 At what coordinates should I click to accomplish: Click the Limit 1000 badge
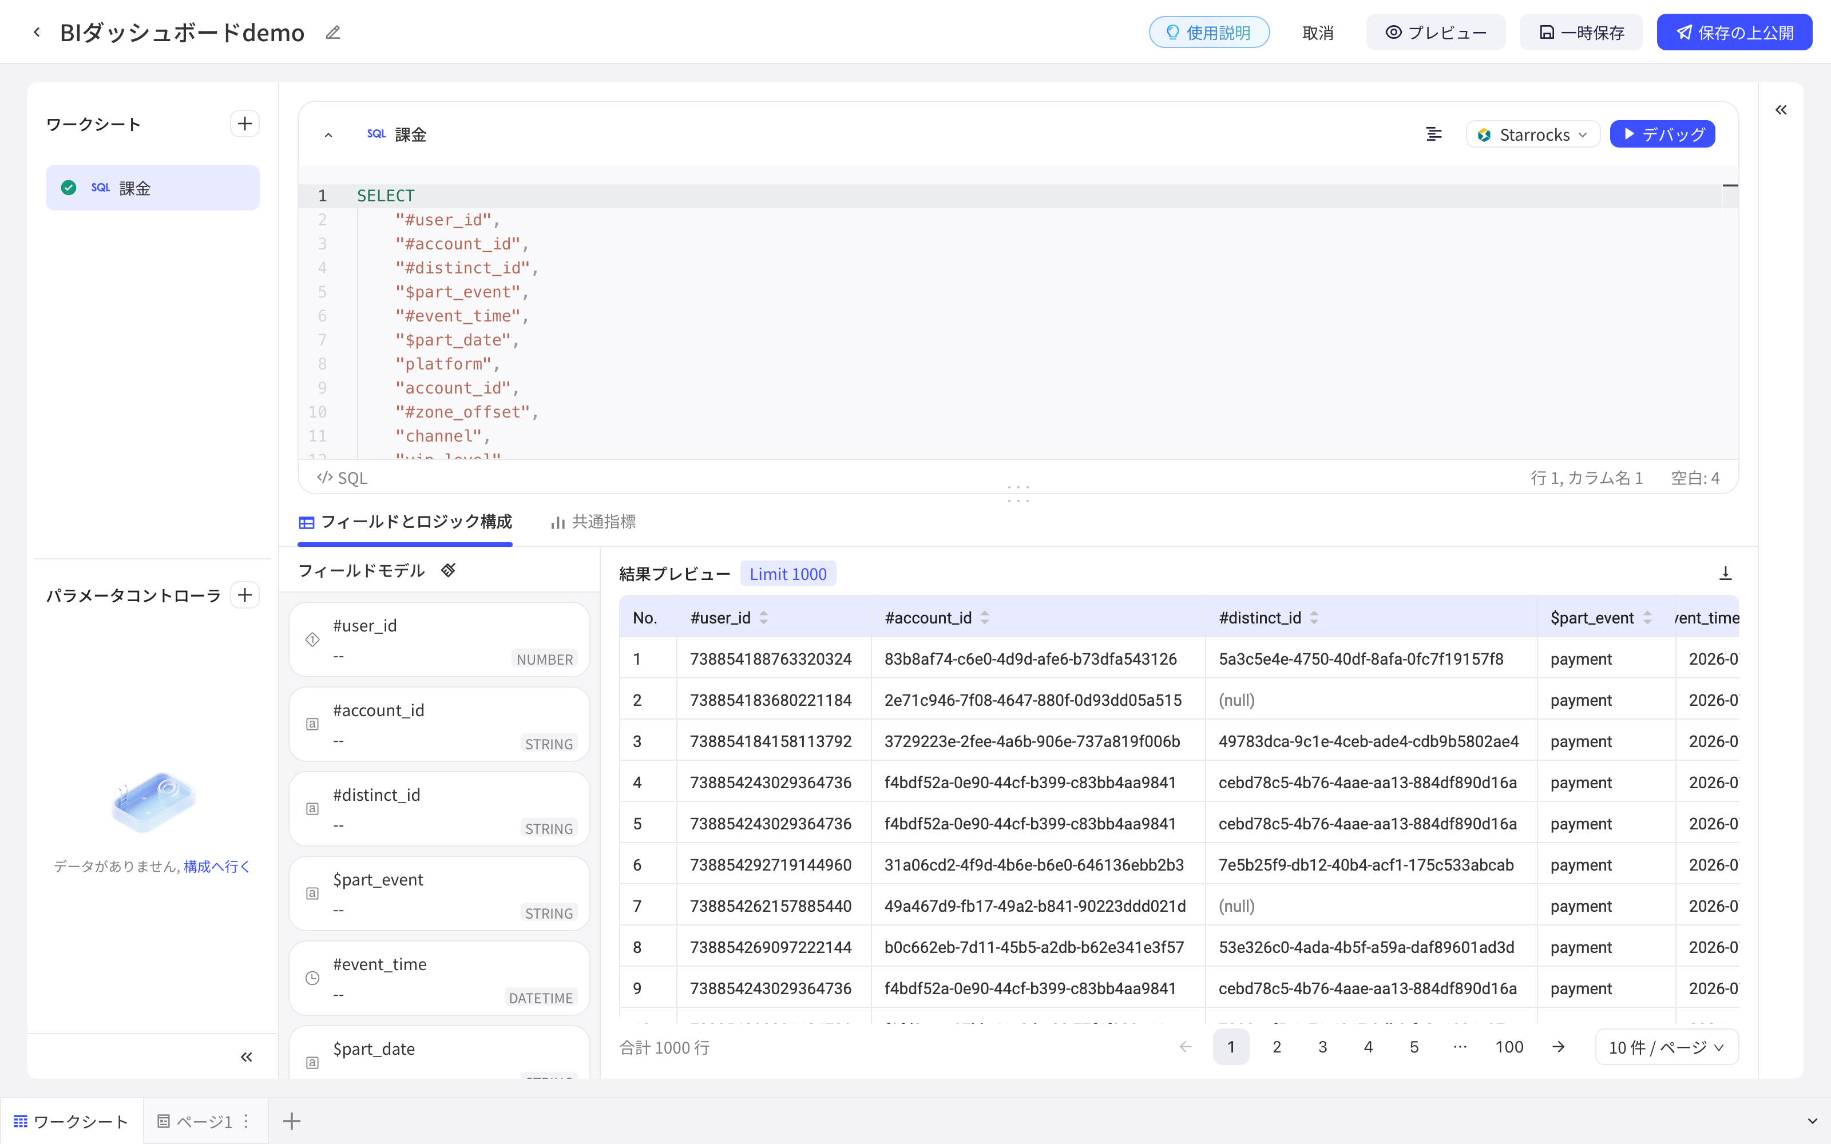[x=788, y=574]
